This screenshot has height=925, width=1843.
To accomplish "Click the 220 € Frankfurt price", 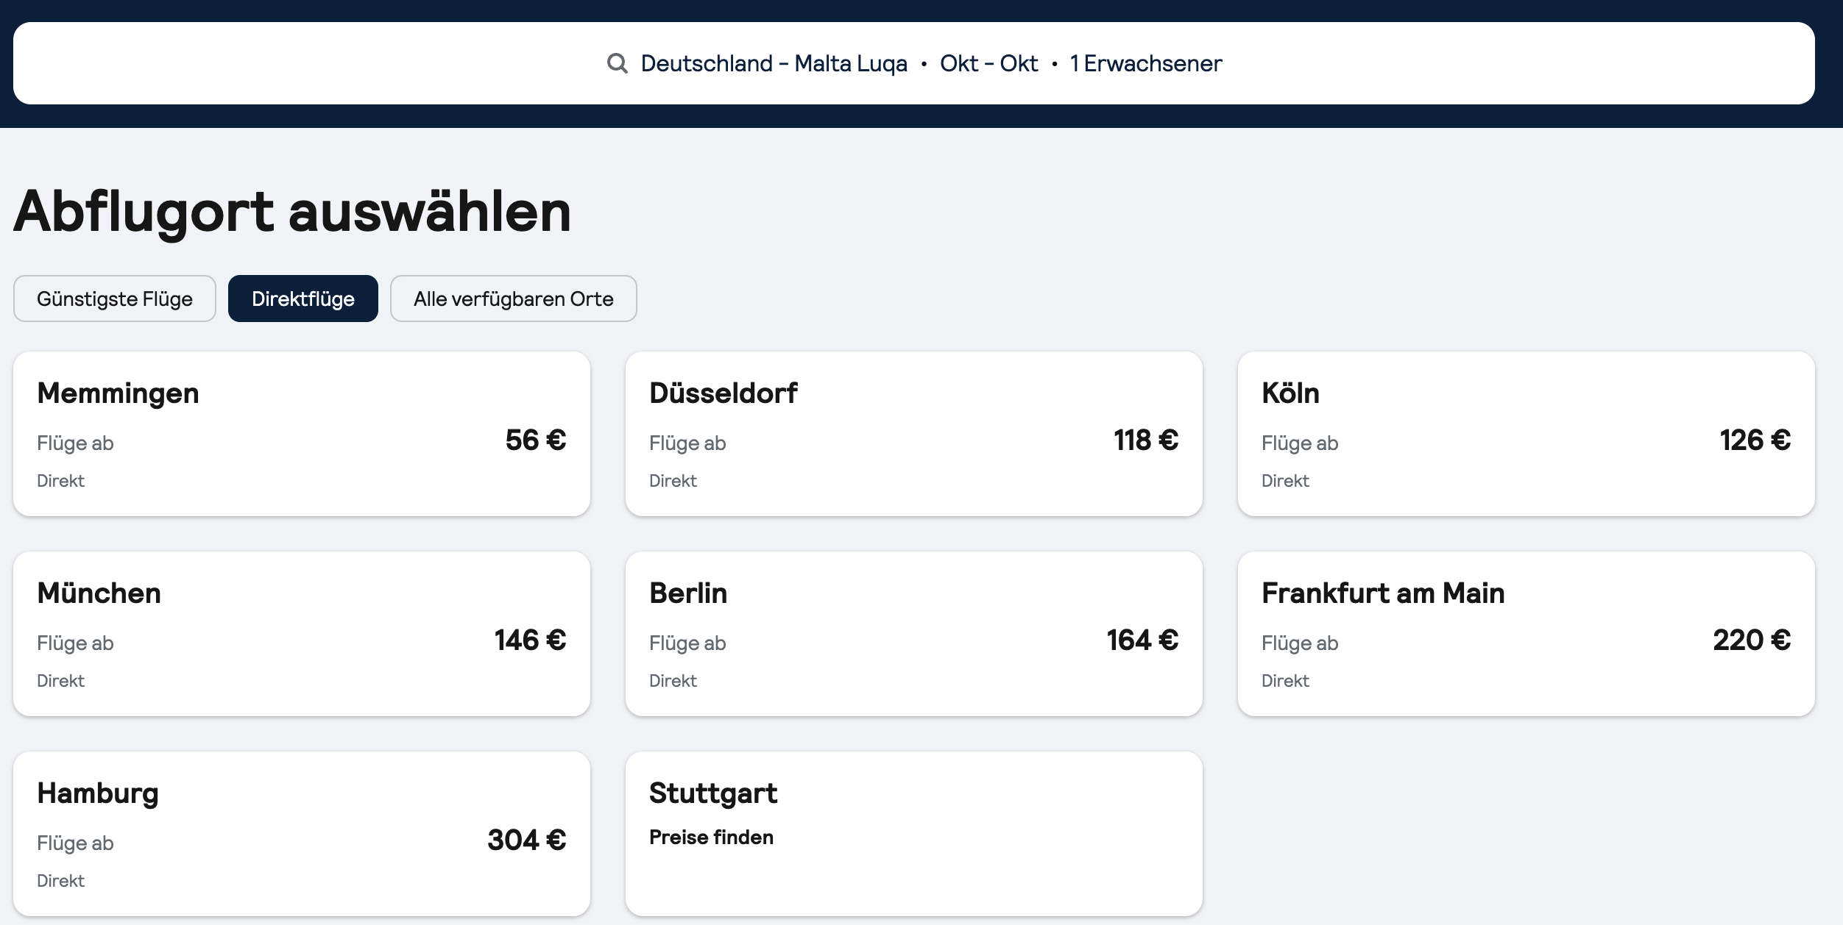I will (1752, 640).
